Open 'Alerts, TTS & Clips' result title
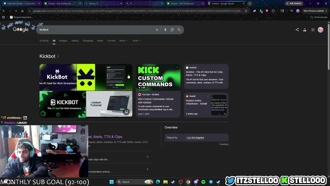The height and width of the screenshot is (186, 330). [105, 137]
